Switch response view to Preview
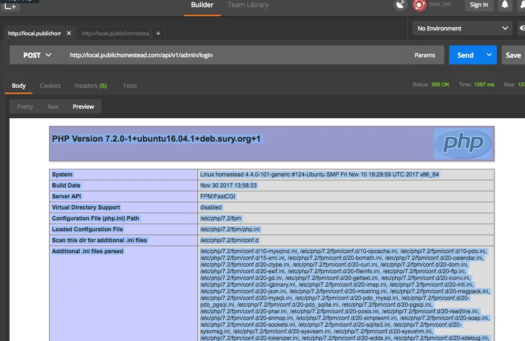This screenshot has width=525, height=341. tap(83, 106)
